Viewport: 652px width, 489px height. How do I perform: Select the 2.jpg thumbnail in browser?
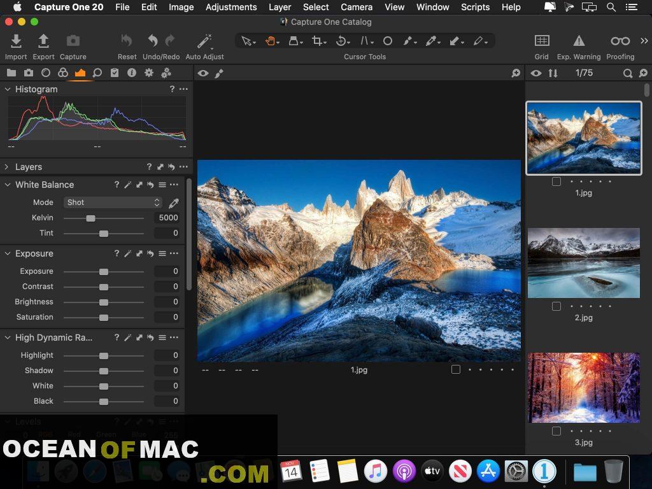pos(584,263)
